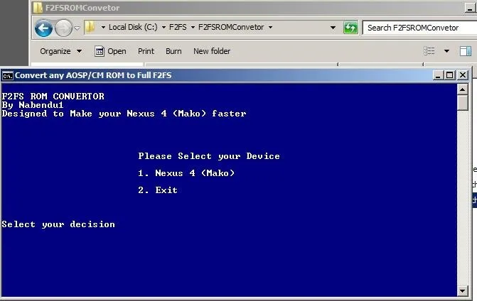The width and height of the screenshot is (477, 301).
Task: Click console scrollbar down arrow
Action: (462, 291)
